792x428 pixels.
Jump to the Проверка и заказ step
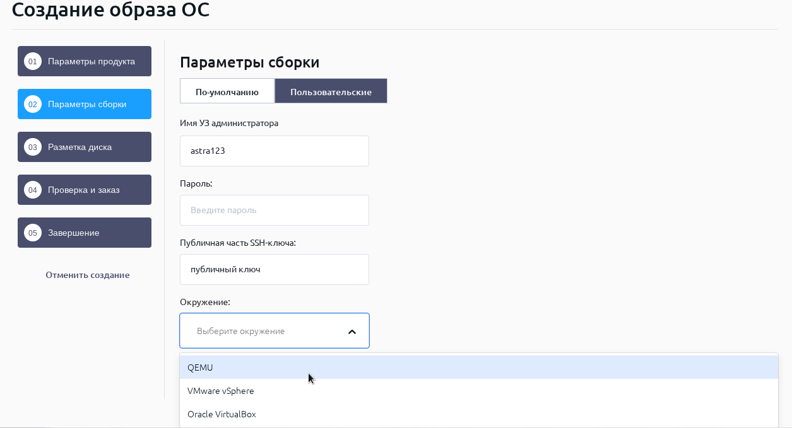tap(84, 190)
